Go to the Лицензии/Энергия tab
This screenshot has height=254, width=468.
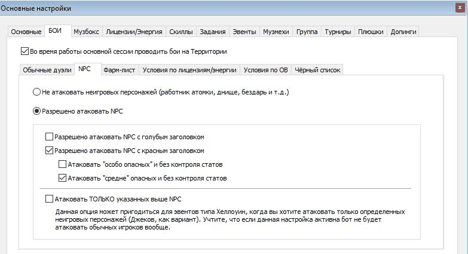(134, 32)
